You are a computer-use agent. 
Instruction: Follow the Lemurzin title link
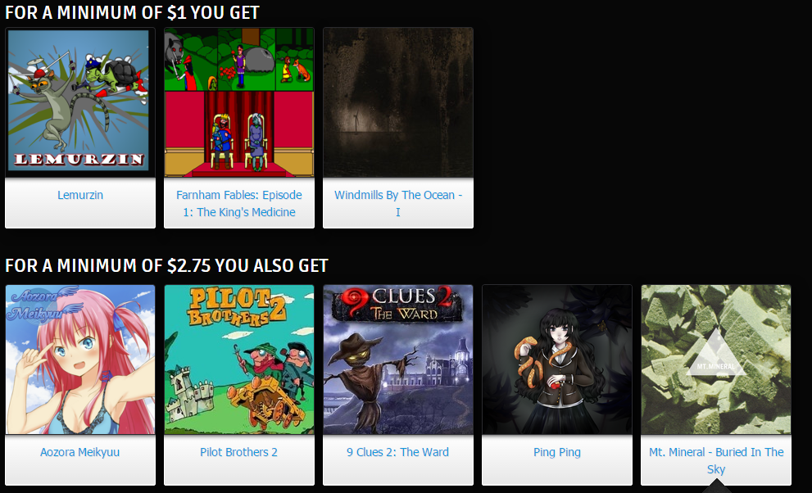point(80,195)
